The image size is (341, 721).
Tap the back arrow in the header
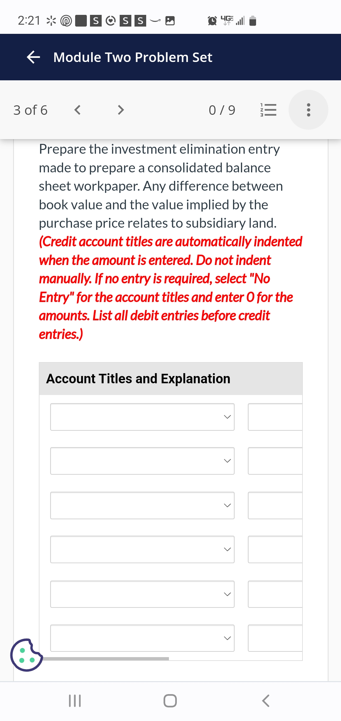[34, 57]
